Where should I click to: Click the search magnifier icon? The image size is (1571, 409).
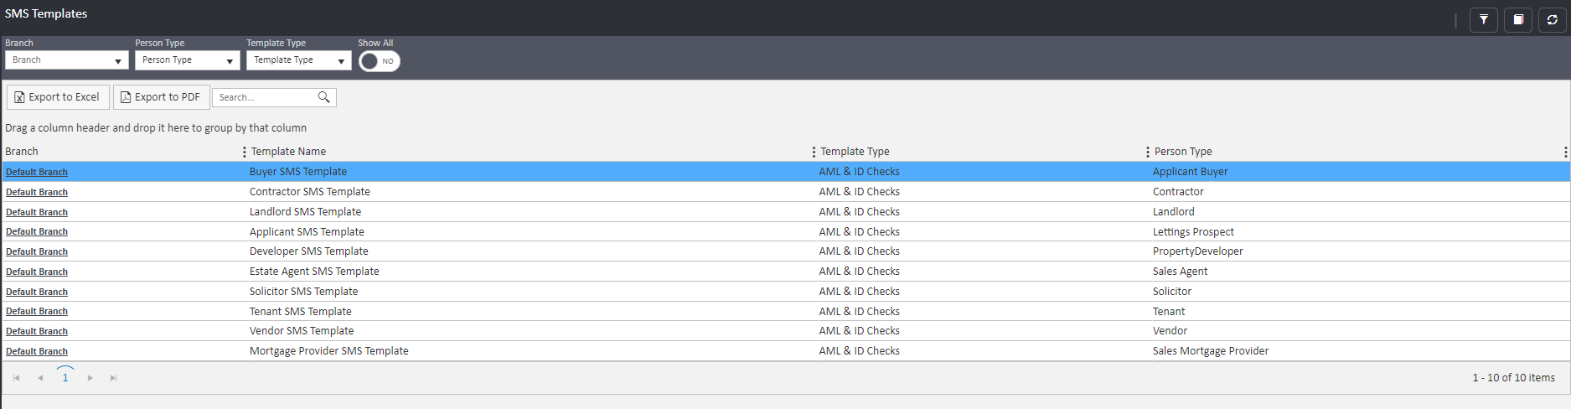pos(323,97)
